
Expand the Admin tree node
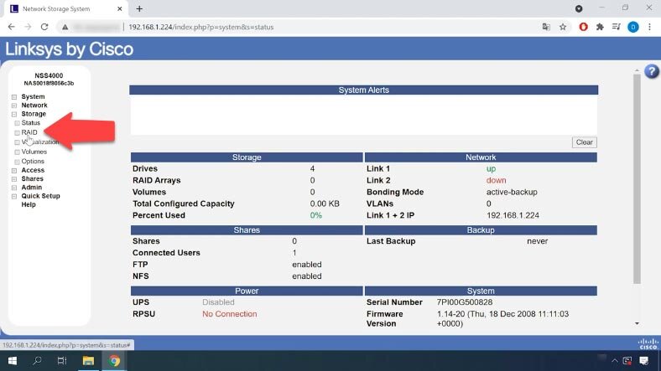point(14,188)
